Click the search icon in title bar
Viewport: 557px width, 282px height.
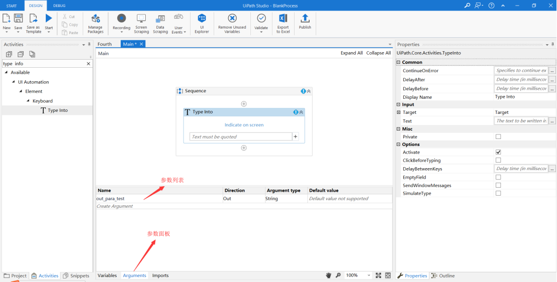click(467, 6)
